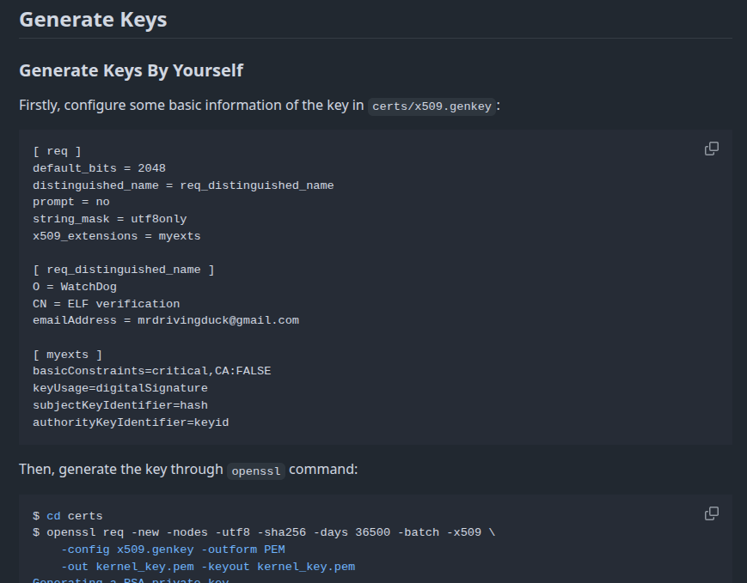This screenshot has width=747, height=583.
Task: Click the "Generate Keys" main heading
Action: [93, 20]
